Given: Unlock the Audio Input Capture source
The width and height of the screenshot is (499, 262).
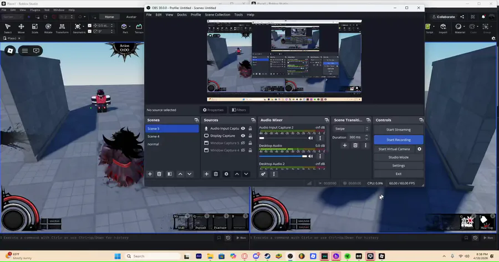Looking at the screenshot, I should coord(250,129).
